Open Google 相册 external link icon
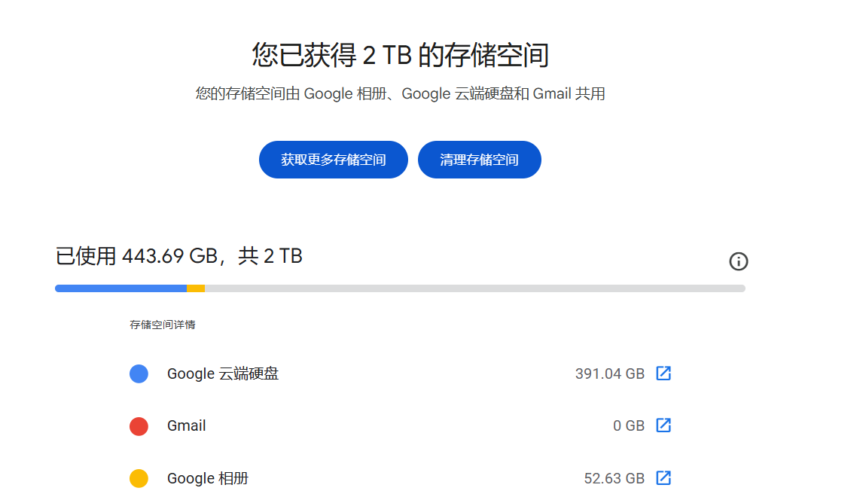 663,478
